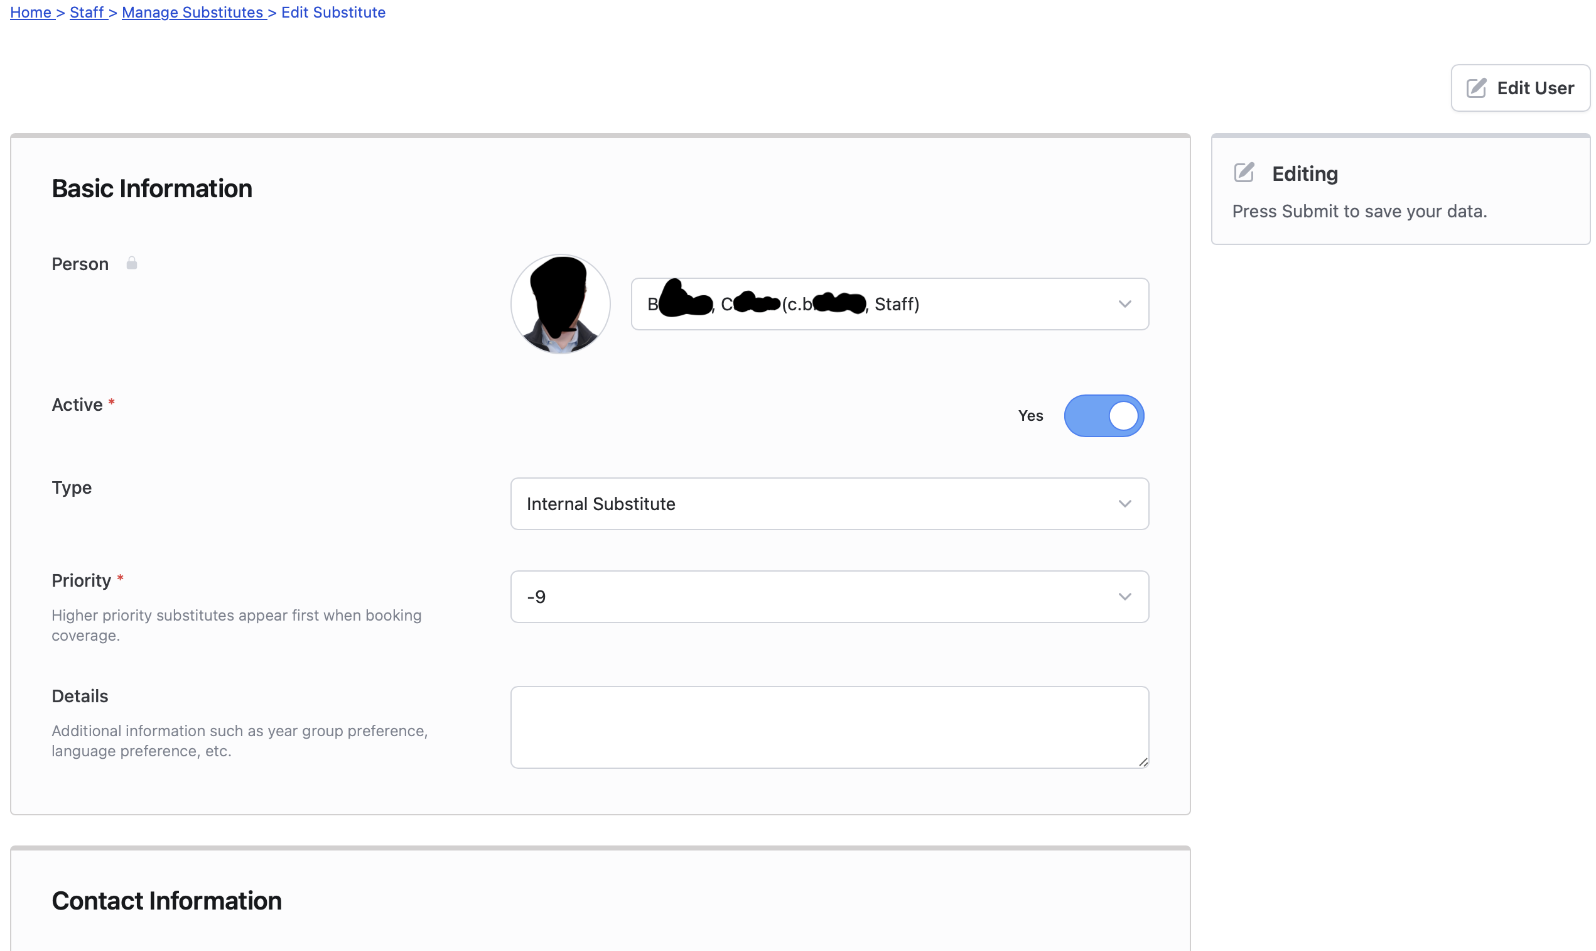Click the person's profile photo thumbnail
Image resolution: width=1596 pixels, height=951 pixels.
pos(561,304)
